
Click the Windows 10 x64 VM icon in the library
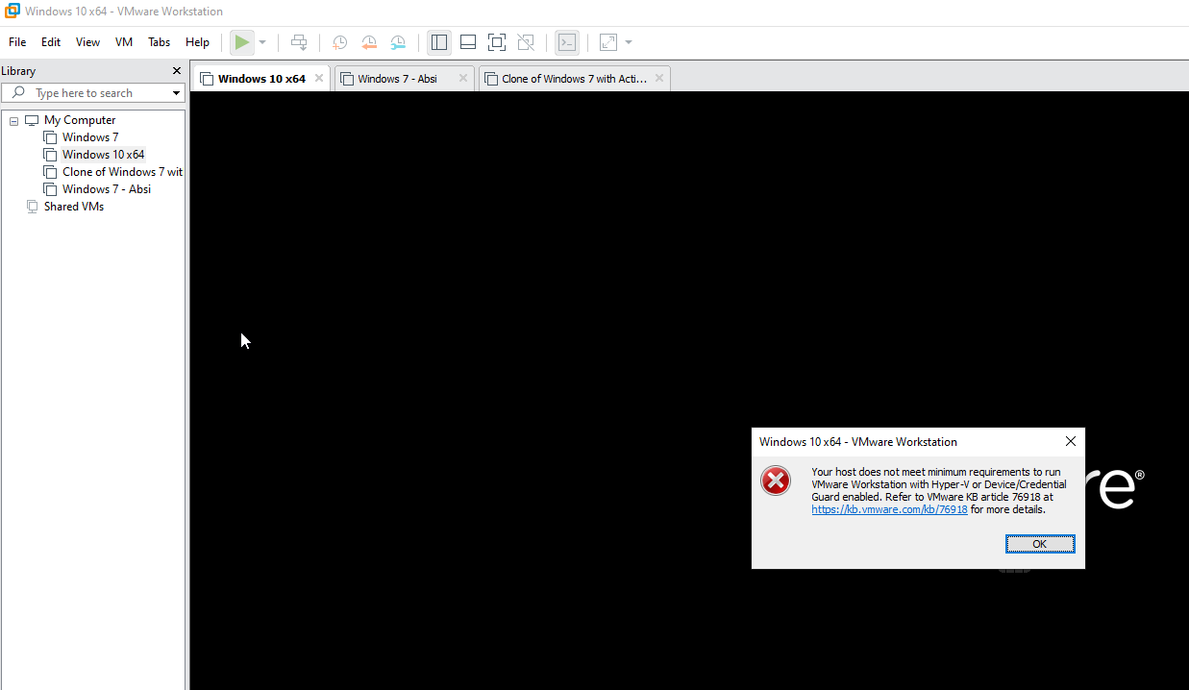tap(50, 155)
